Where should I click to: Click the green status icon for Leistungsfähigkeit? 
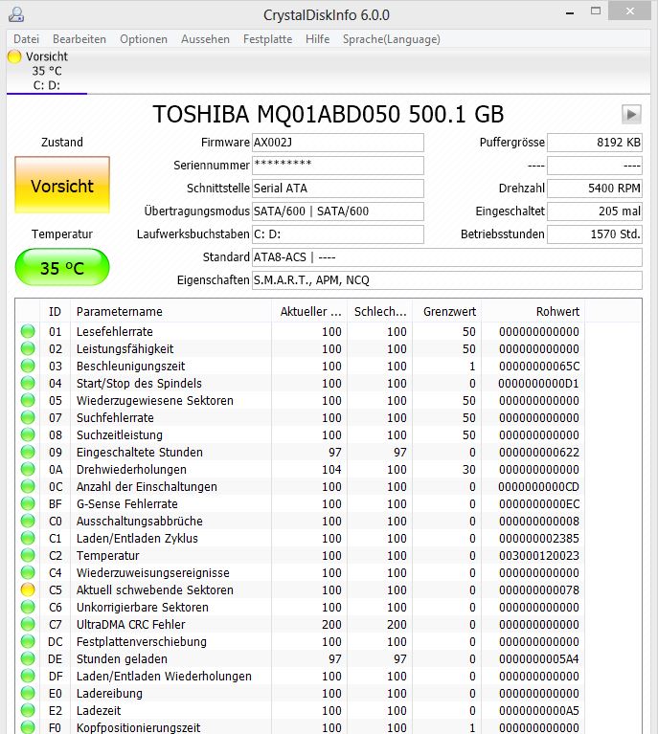click(28, 348)
